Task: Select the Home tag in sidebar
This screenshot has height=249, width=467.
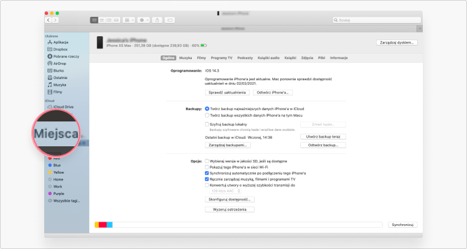Action: coord(55,180)
